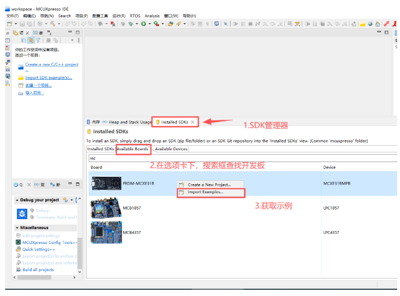The width and height of the screenshot is (400, 296).
Task: Open the dropdown beside Debug your project icon
Action: [x=72, y=200]
